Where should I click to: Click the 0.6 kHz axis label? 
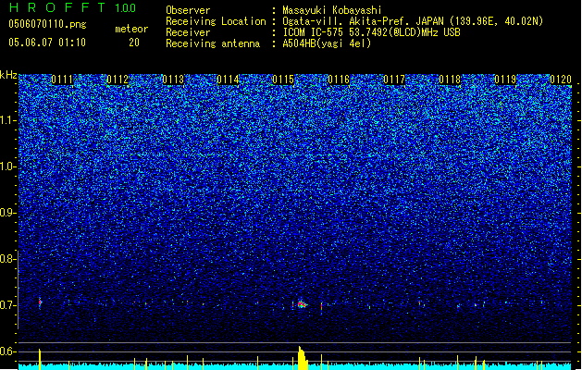(7, 351)
